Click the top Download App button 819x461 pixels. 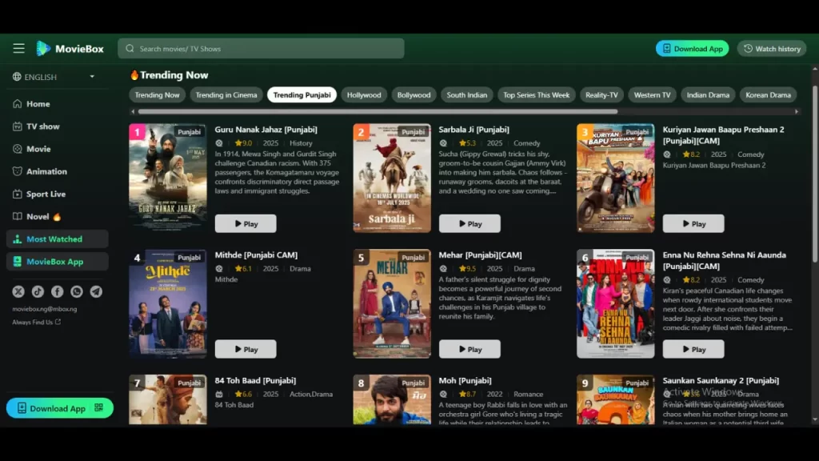coord(692,48)
